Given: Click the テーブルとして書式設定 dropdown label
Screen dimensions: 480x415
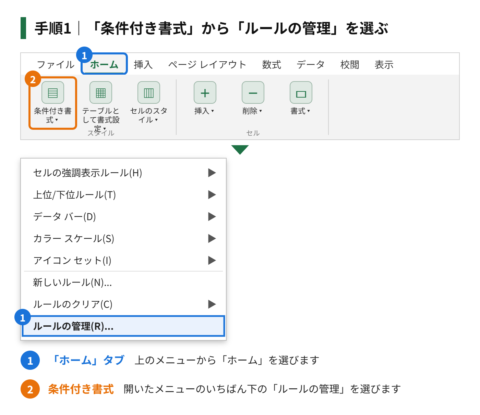Looking at the screenshot, I should coord(101,120).
